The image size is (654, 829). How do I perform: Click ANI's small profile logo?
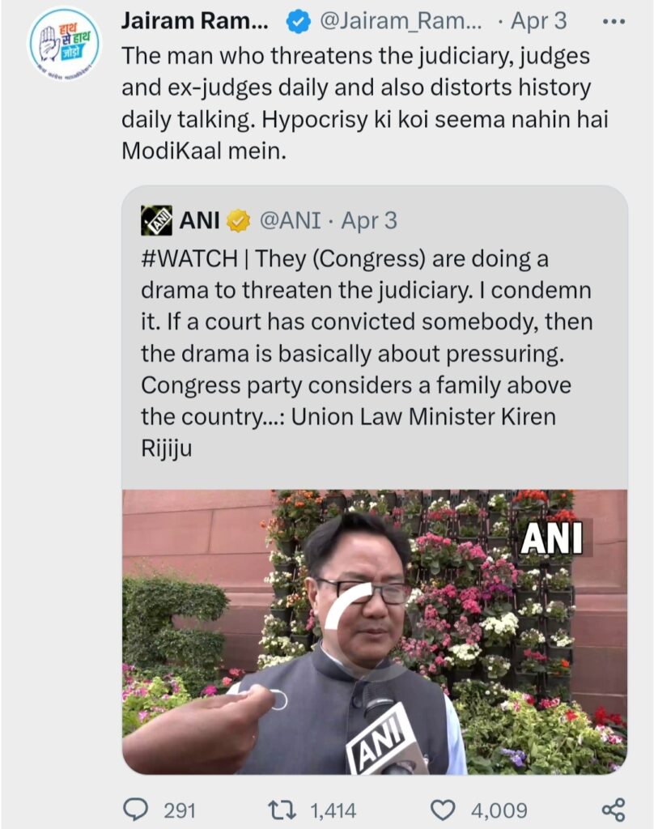coord(156,220)
